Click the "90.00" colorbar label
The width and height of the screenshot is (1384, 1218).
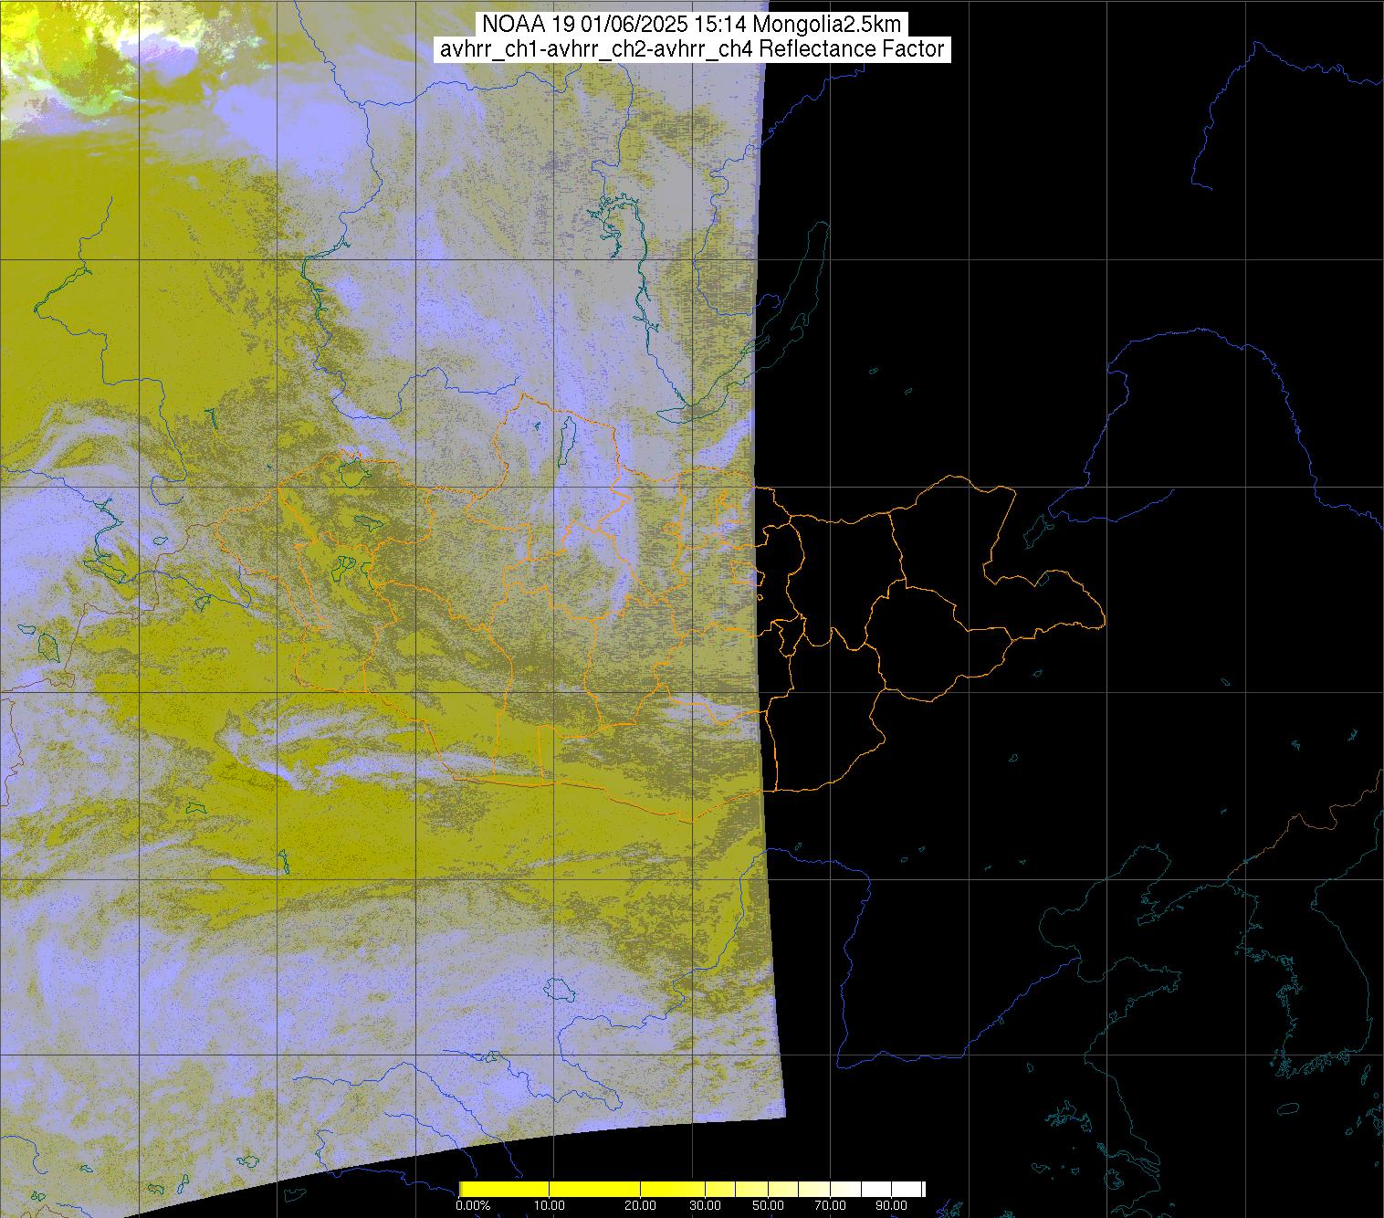pyautogui.click(x=891, y=1205)
